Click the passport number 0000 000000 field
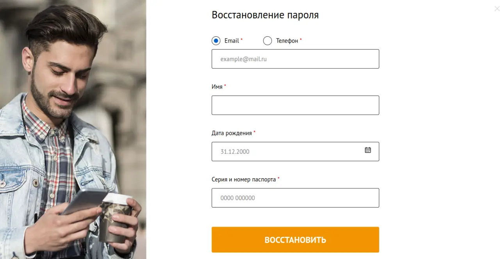Image resolution: width=500 pixels, height=259 pixels. coord(295,198)
